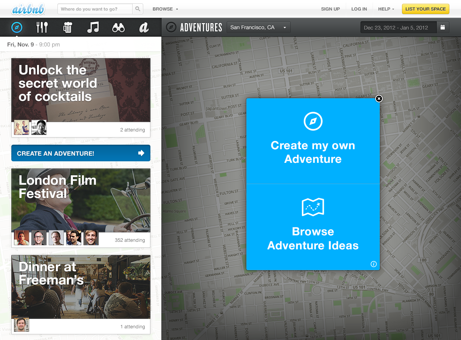Click black-and-white man avatar on cocktails card
The image size is (461, 340).
39,128
